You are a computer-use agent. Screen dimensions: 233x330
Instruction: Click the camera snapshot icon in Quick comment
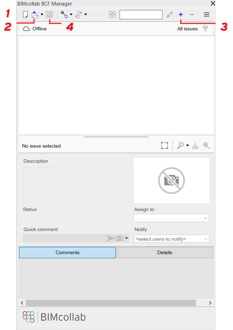(x=119, y=238)
